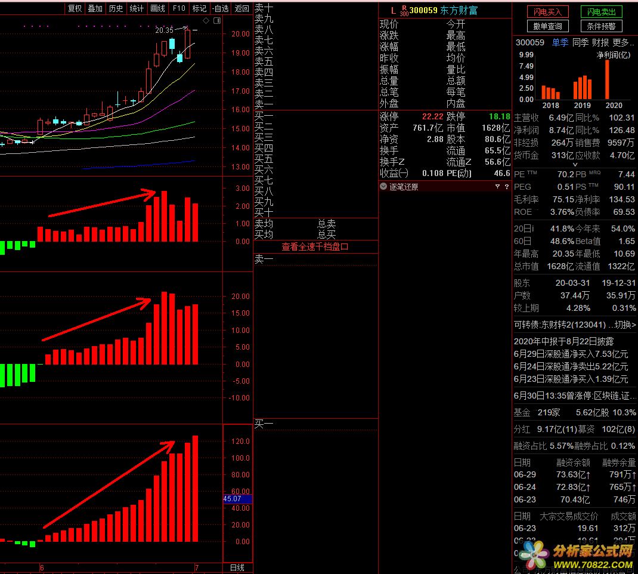This screenshot has width=638, height=574.
Task: Click the 主营收 6.49亿 entry
Action: [x=544, y=118]
